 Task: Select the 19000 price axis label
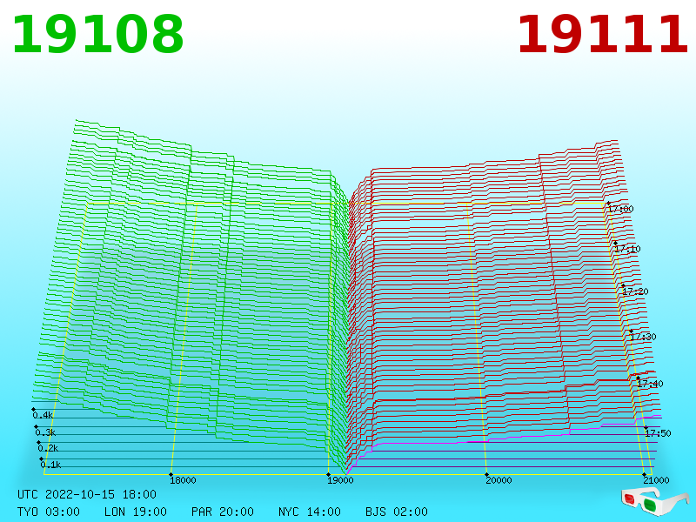click(x=340, y=480)
